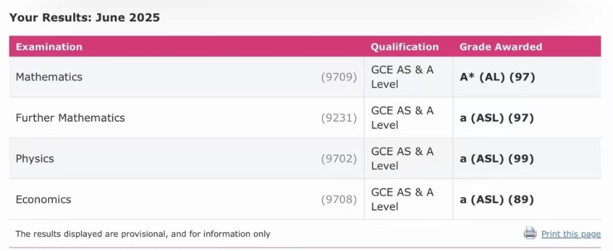Click syllabus code 9231
Image resolution: width=613 pixels, height=251 pixels.
tap(339, 118)
